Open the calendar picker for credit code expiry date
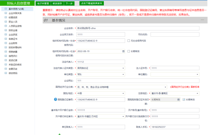Screen dimensions: 208x135 point(123,51)
